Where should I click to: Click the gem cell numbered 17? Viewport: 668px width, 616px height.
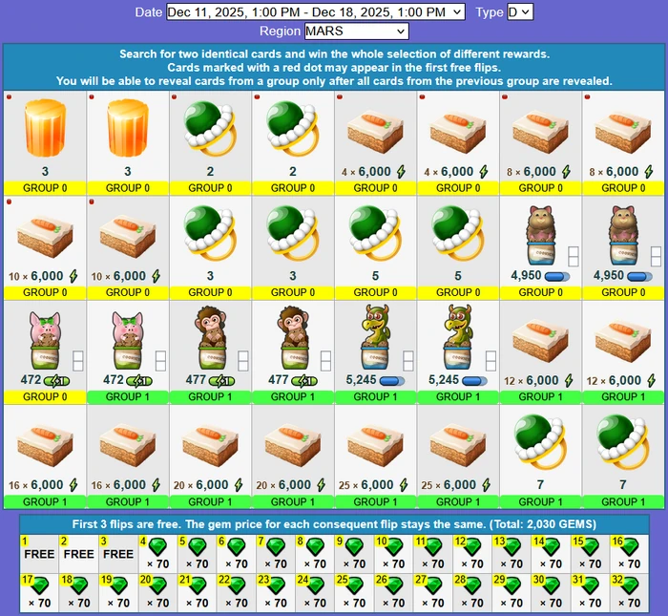[x=39, y=592]
